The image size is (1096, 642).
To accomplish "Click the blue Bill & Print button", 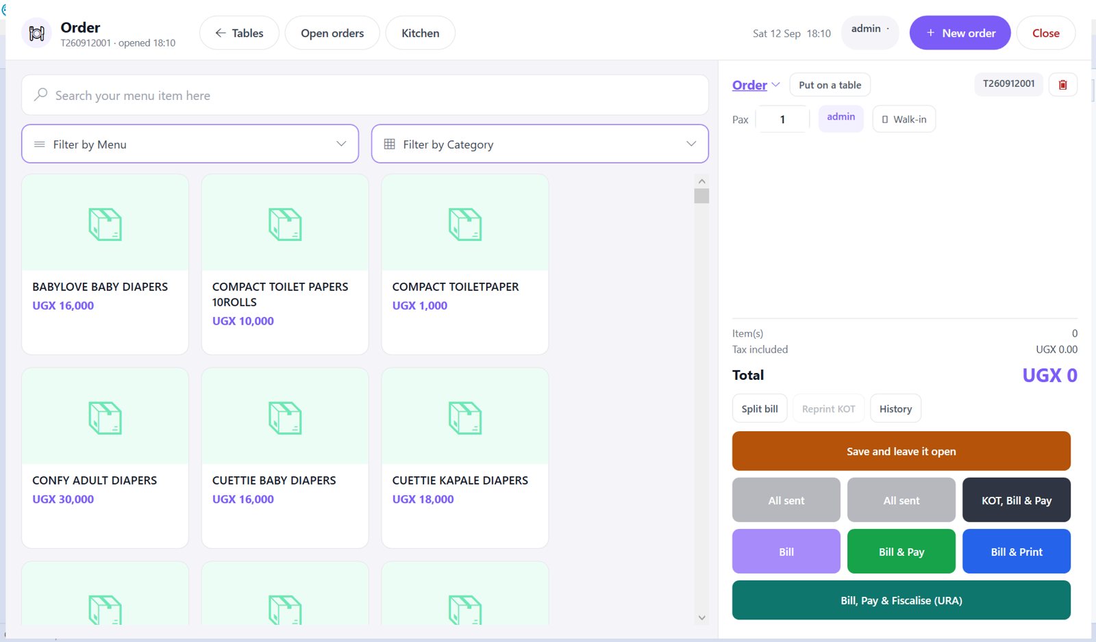I will (x=1017, y=552).
